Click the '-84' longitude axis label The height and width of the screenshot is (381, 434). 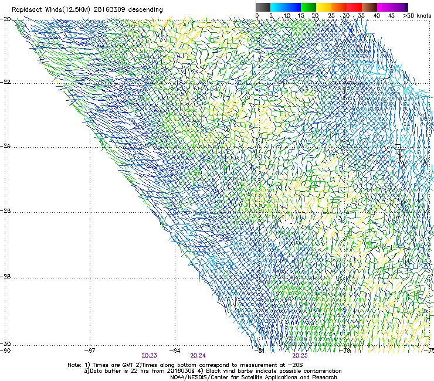(175, 351)
